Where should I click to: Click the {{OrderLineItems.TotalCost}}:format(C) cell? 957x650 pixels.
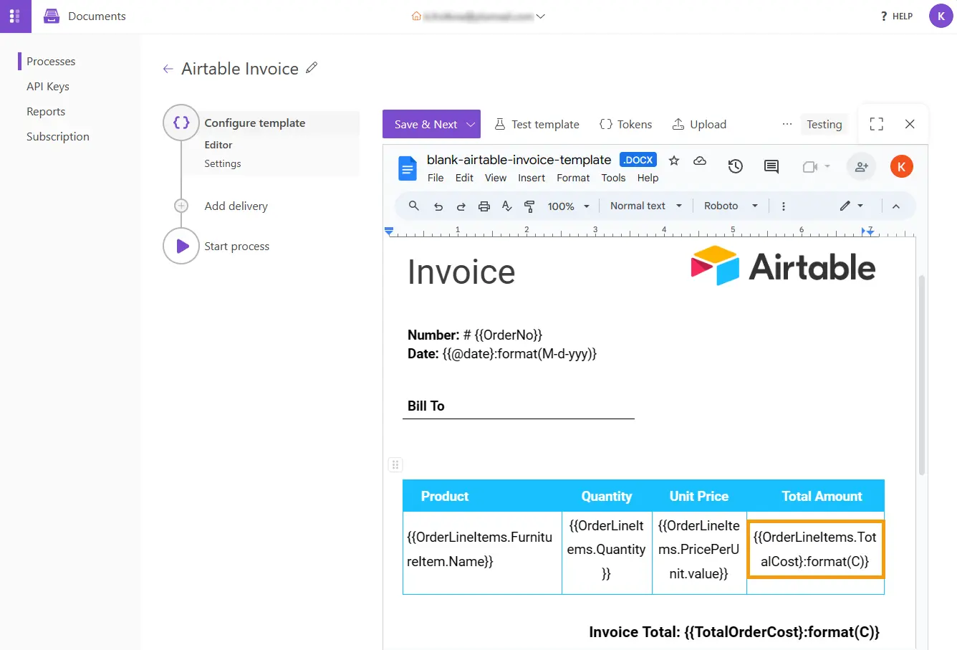[x=815, y=549]
